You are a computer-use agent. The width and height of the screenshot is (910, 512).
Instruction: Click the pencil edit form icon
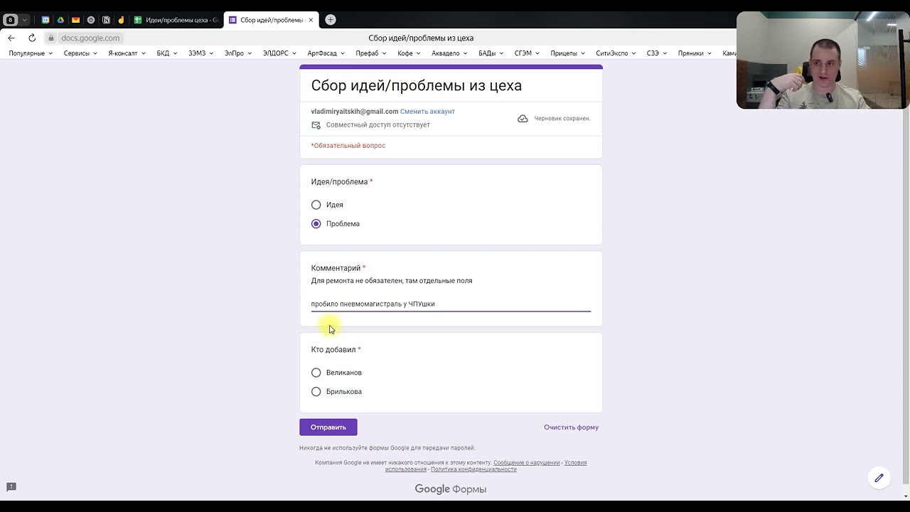point(879,478)
